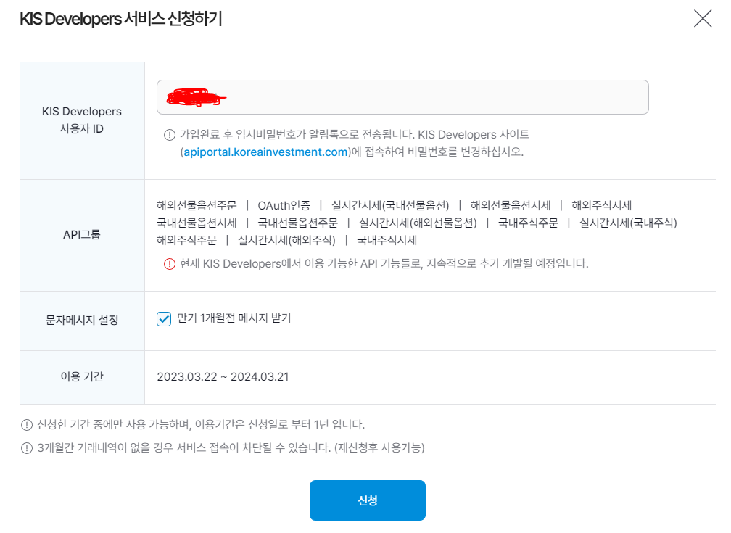Click the KIS Developers 사용자 ID row label
The height and width of the screenshot is (533, 731).
click(81, 120)
